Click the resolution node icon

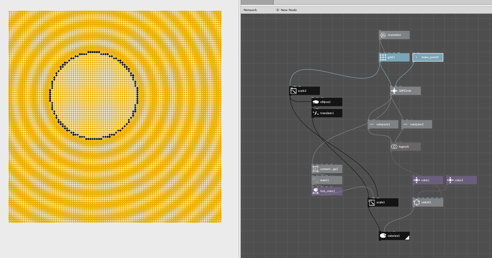coord(383,35)
